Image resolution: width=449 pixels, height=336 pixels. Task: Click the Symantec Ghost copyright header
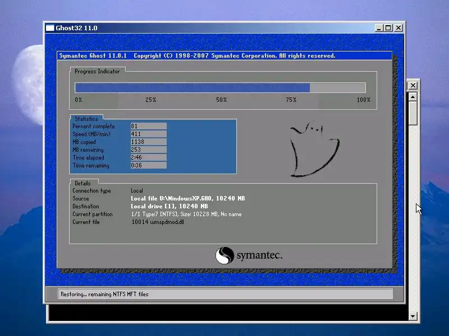pyautogui.click(x=197, y=55)
